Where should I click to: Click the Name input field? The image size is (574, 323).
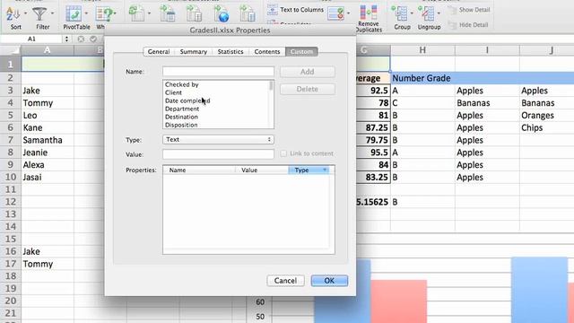click(218, 72)
